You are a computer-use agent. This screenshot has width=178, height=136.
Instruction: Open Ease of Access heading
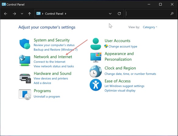click(x=117, y=81)
